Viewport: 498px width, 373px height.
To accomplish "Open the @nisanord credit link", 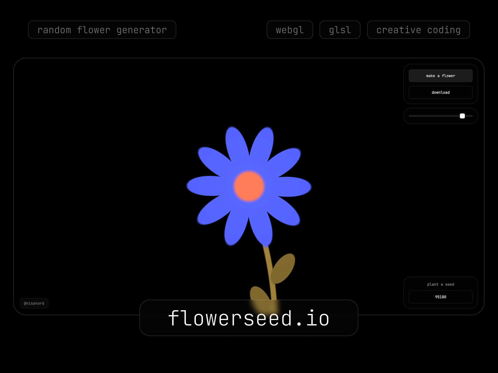I will tap(34, 303).
